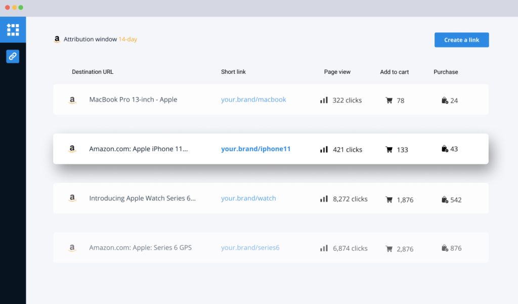Open the your.brand/iphone11 short link
Screen dimensions: 518x304
[x=255, y=149]
